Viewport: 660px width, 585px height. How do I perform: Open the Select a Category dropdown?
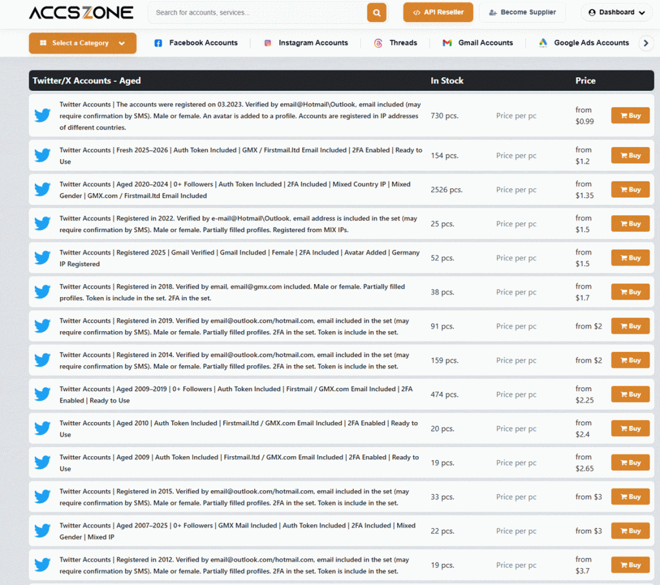tap(82, 43)
